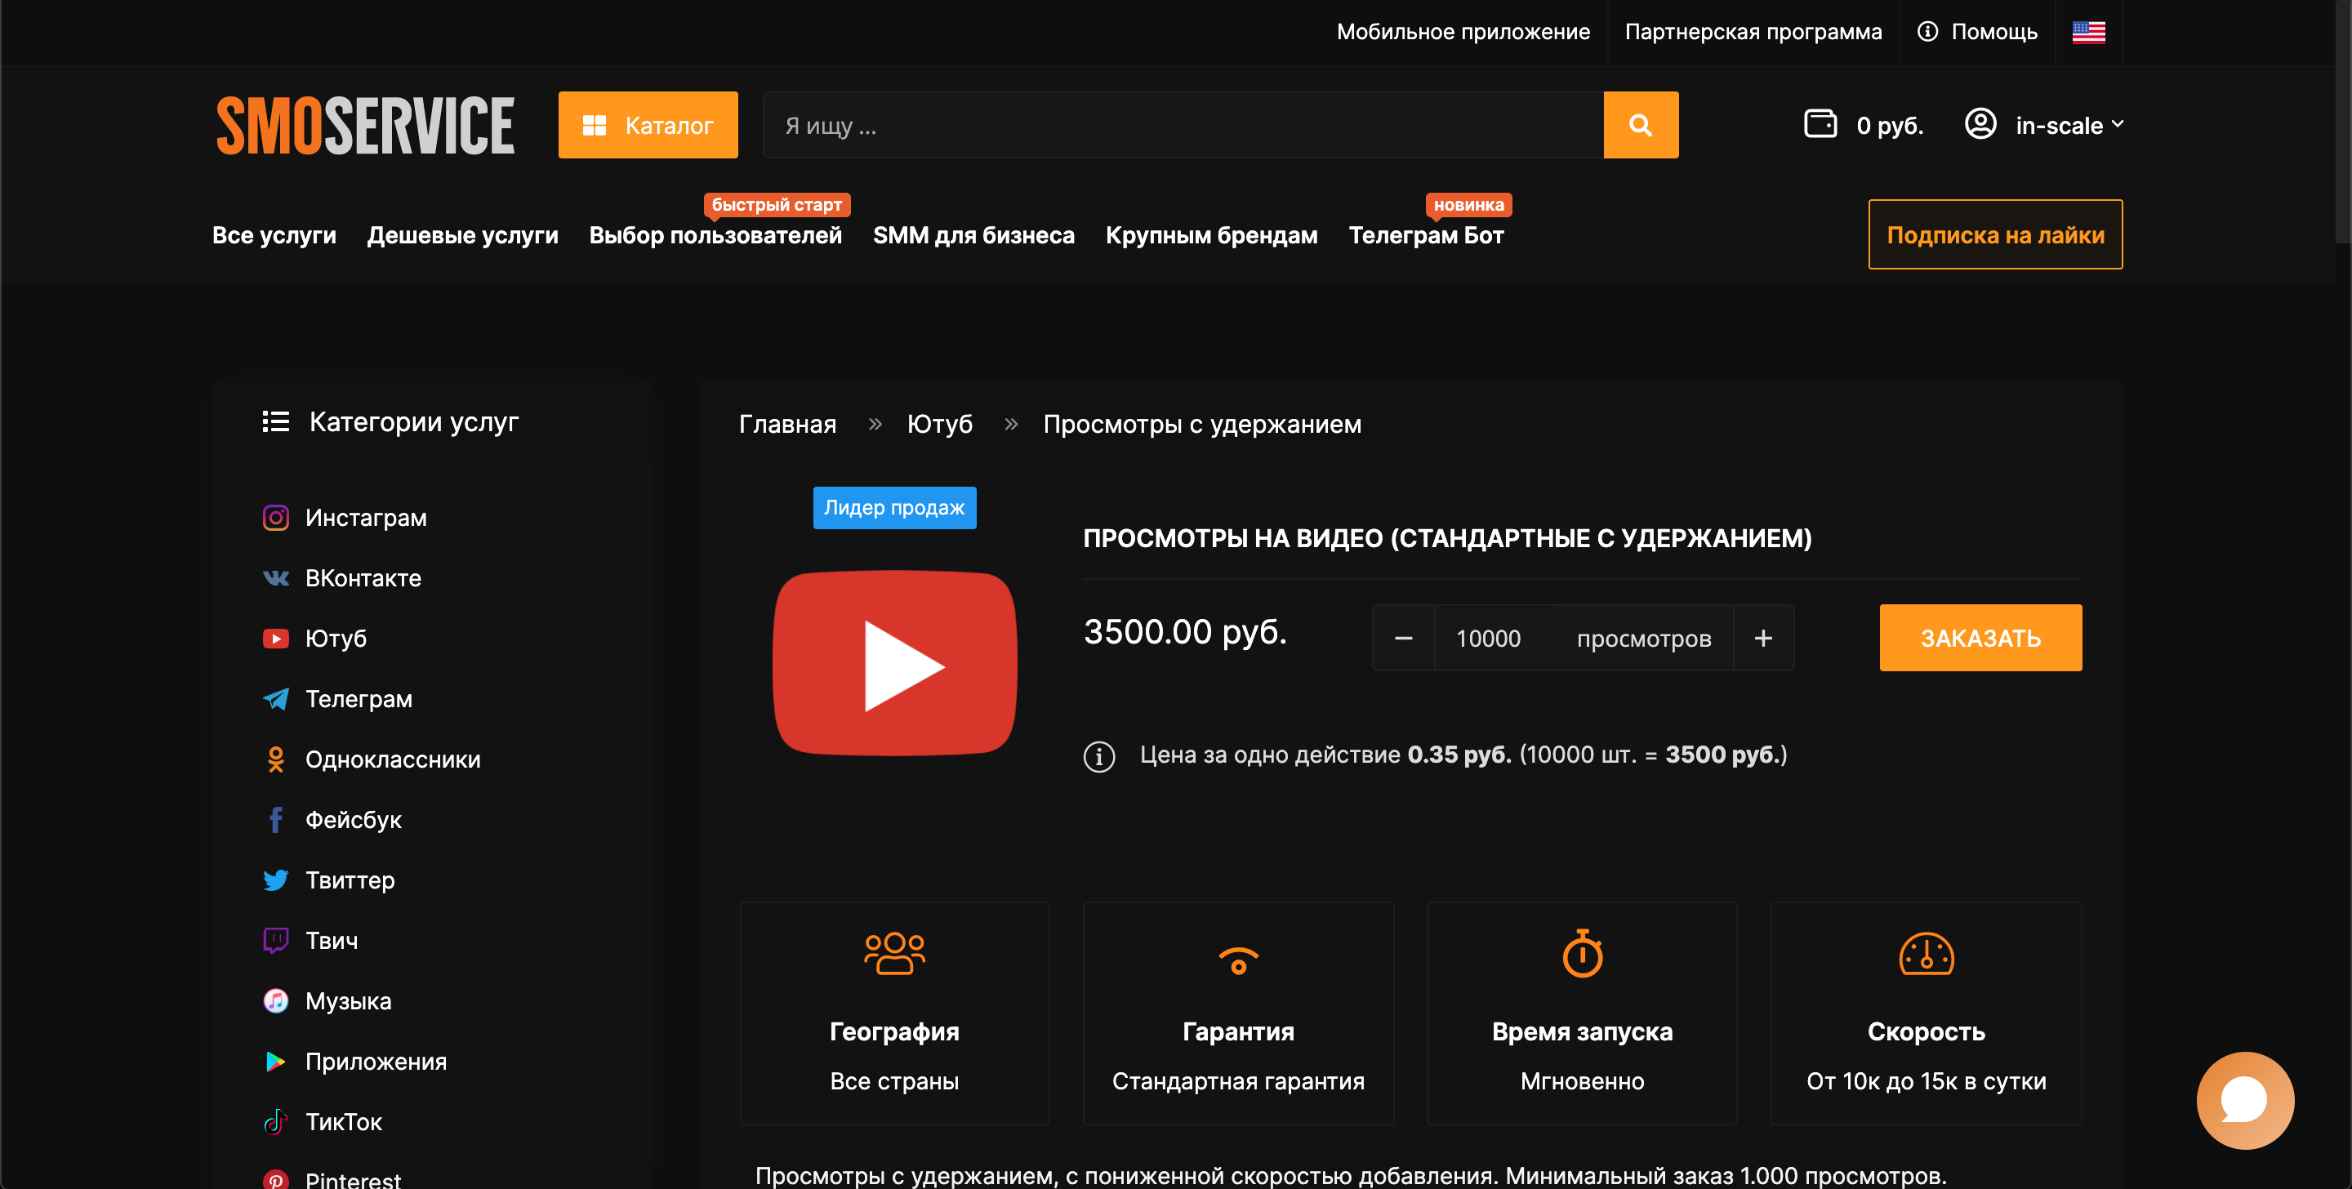Select Одноклассники category label
2352x1189 pixels.
(392, 759)
